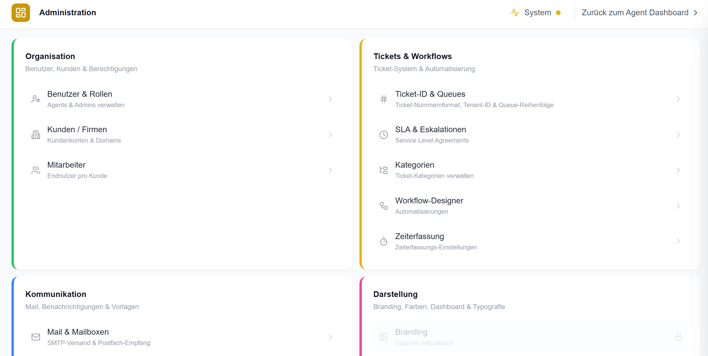Open the Darstellung section
The height and width of the screenshot is (356, 708).
click(396, 294)
